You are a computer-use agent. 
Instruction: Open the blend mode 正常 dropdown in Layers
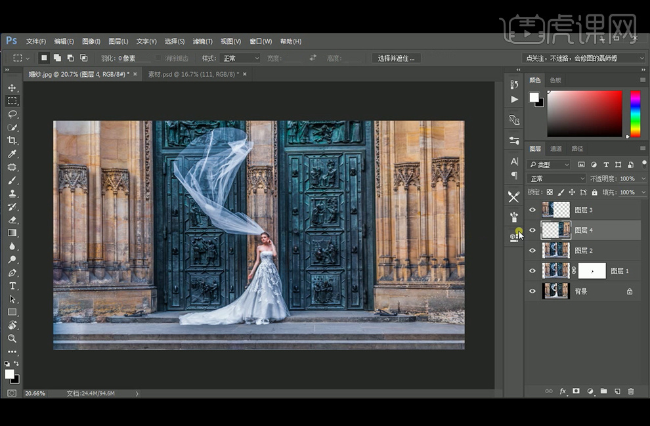click(x=557, y=179)
